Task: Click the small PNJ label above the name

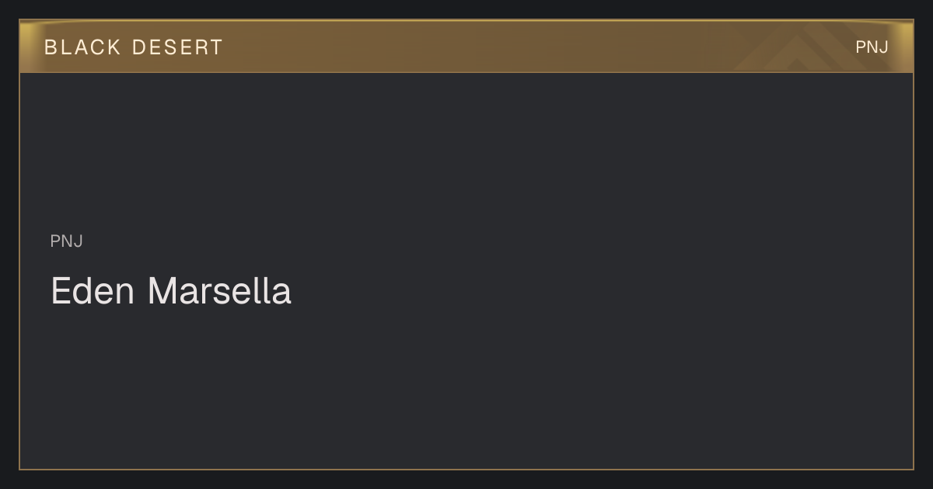Action: tap(67, 241)
